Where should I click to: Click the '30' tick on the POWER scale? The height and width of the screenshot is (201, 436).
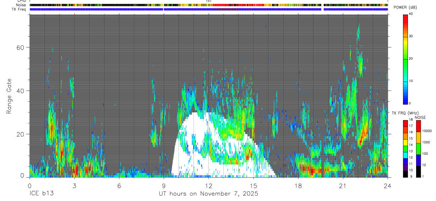coord(411,36)
